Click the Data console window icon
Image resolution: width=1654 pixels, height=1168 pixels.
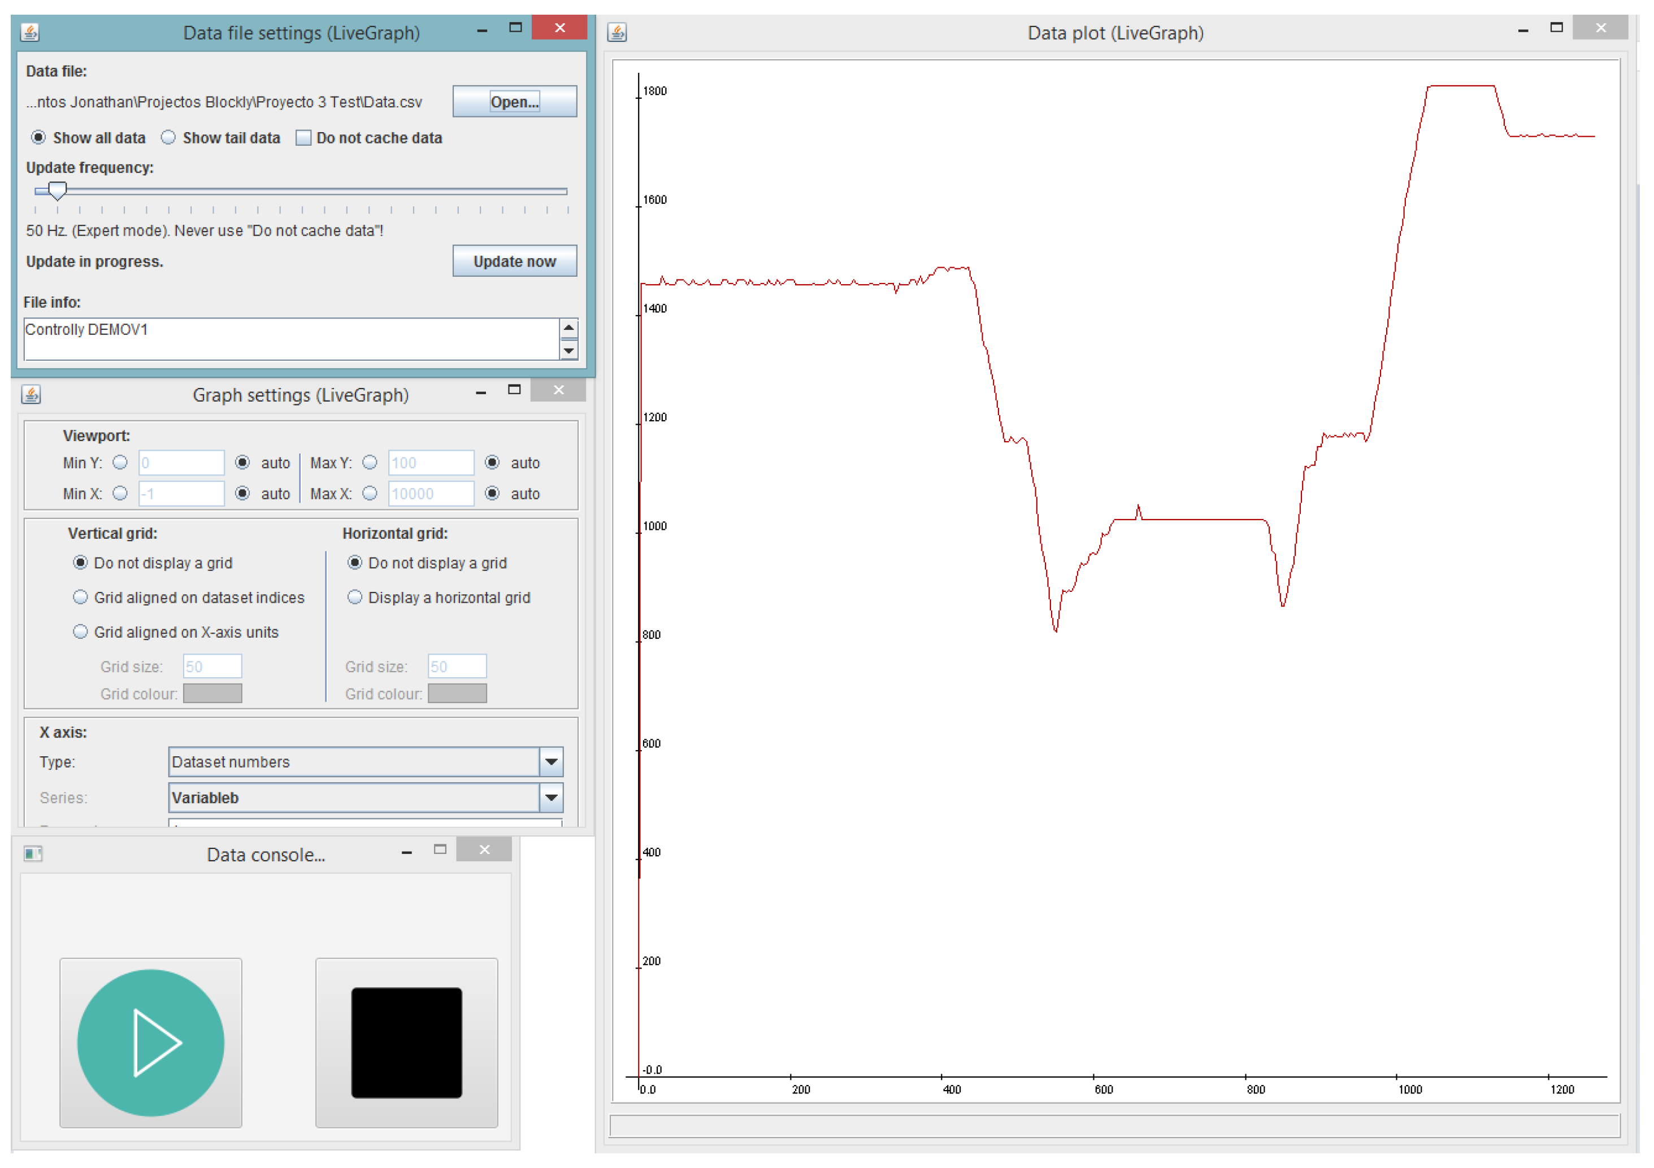tap(33, 854)
